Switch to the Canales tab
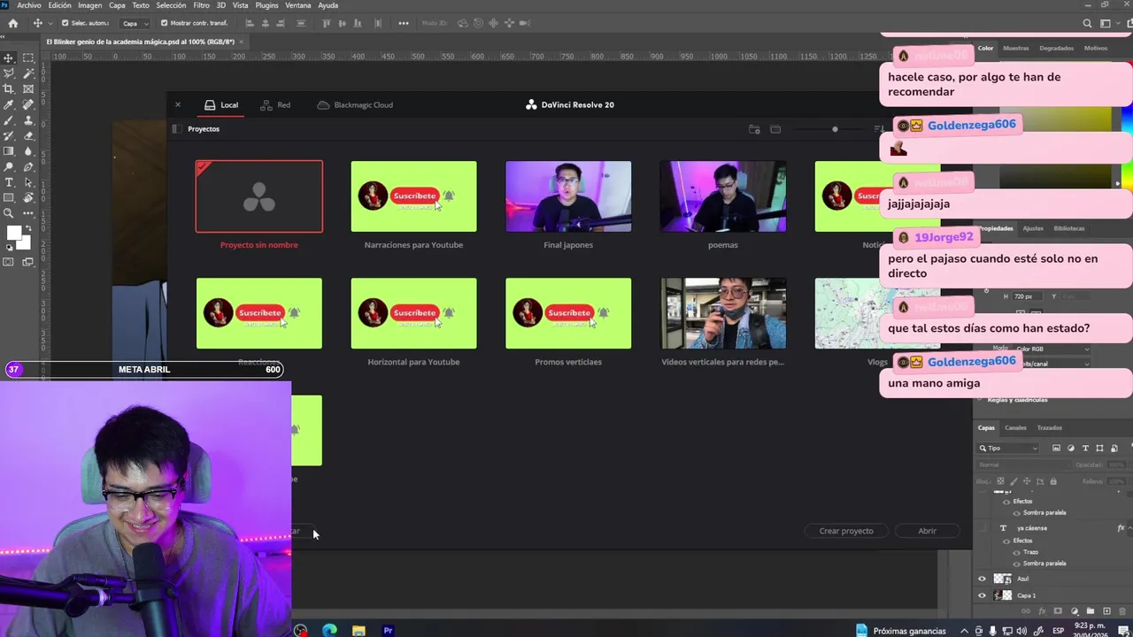The height and width of the screenshot is (637, 1133). click(x=1015, y=428)
